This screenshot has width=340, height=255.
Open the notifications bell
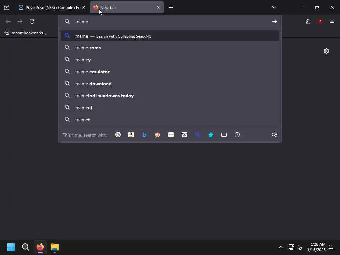pos(331,247)
